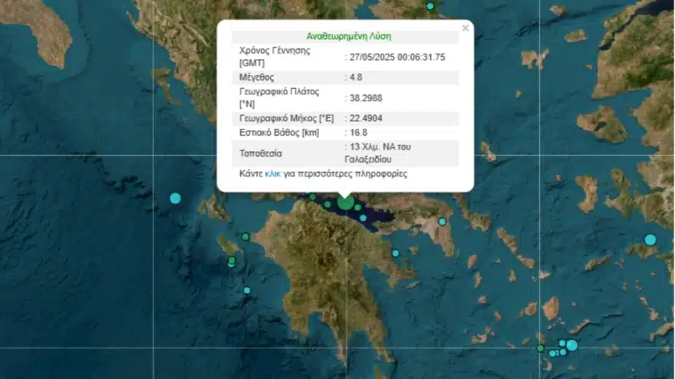675x379 pixels.
Task: Close the earthquake info popup
Action: tap(465, 28)
